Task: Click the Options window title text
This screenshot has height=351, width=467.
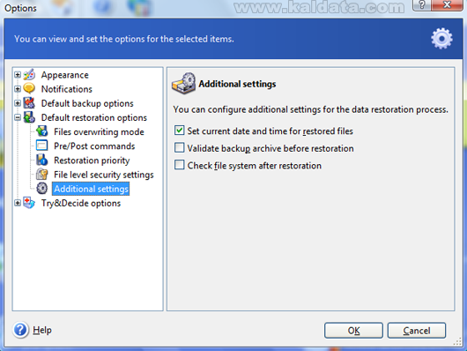Action: click(20, 8)
